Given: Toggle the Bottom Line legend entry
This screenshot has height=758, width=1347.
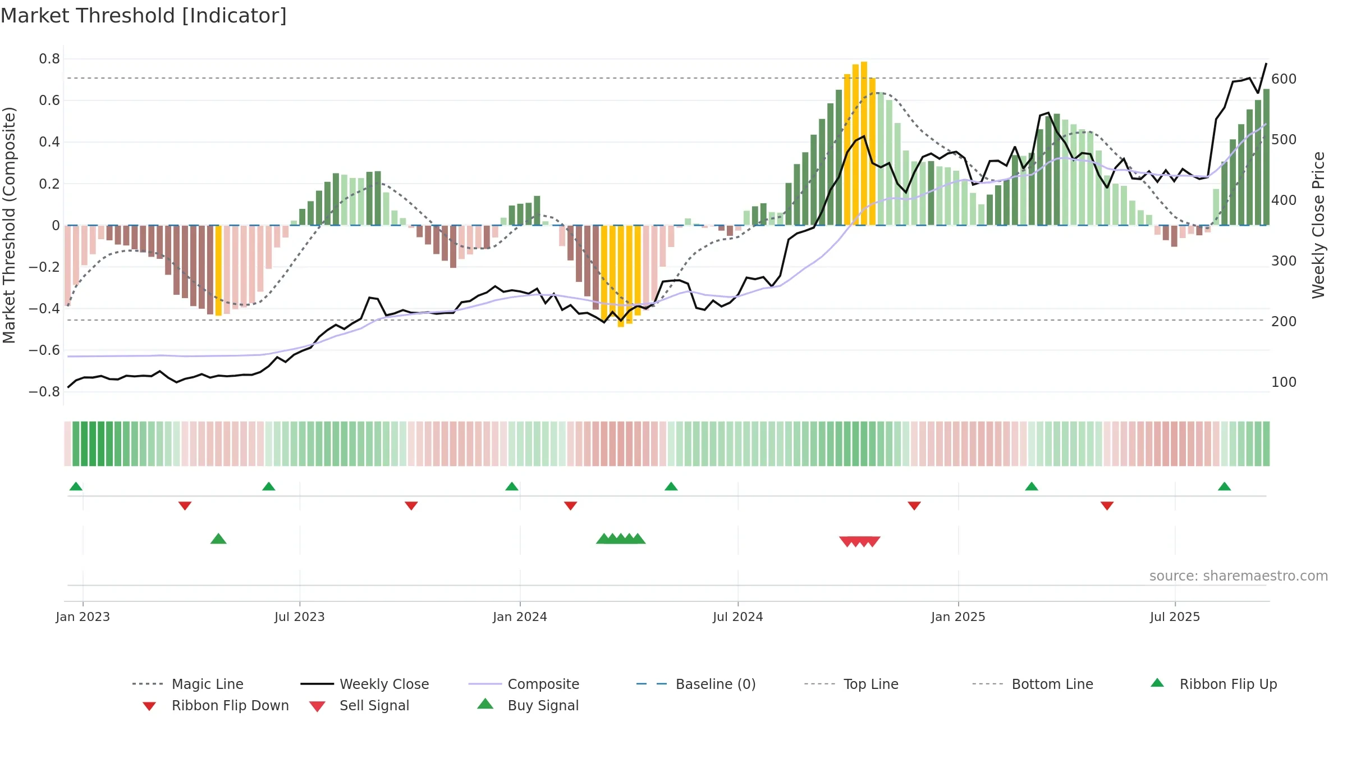Looking at the screenshot, I should [x=1033, y=684].
